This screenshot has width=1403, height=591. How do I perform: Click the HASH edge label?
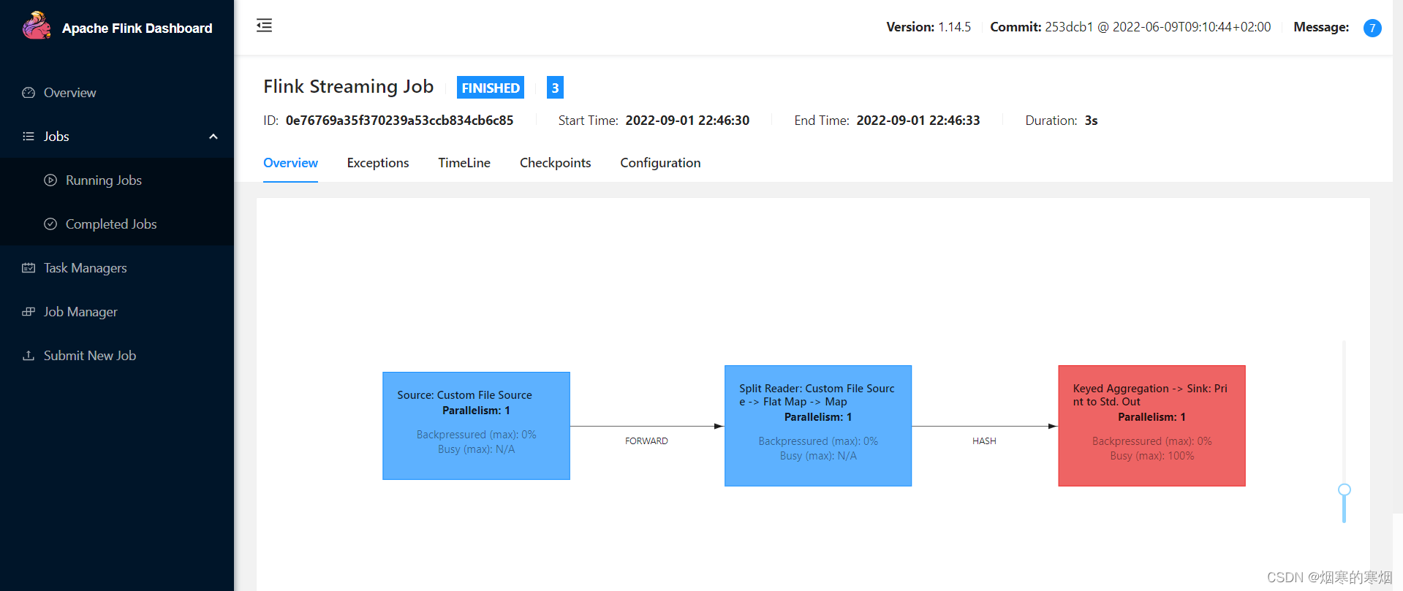pyautogui.click(x=984, y=441)
